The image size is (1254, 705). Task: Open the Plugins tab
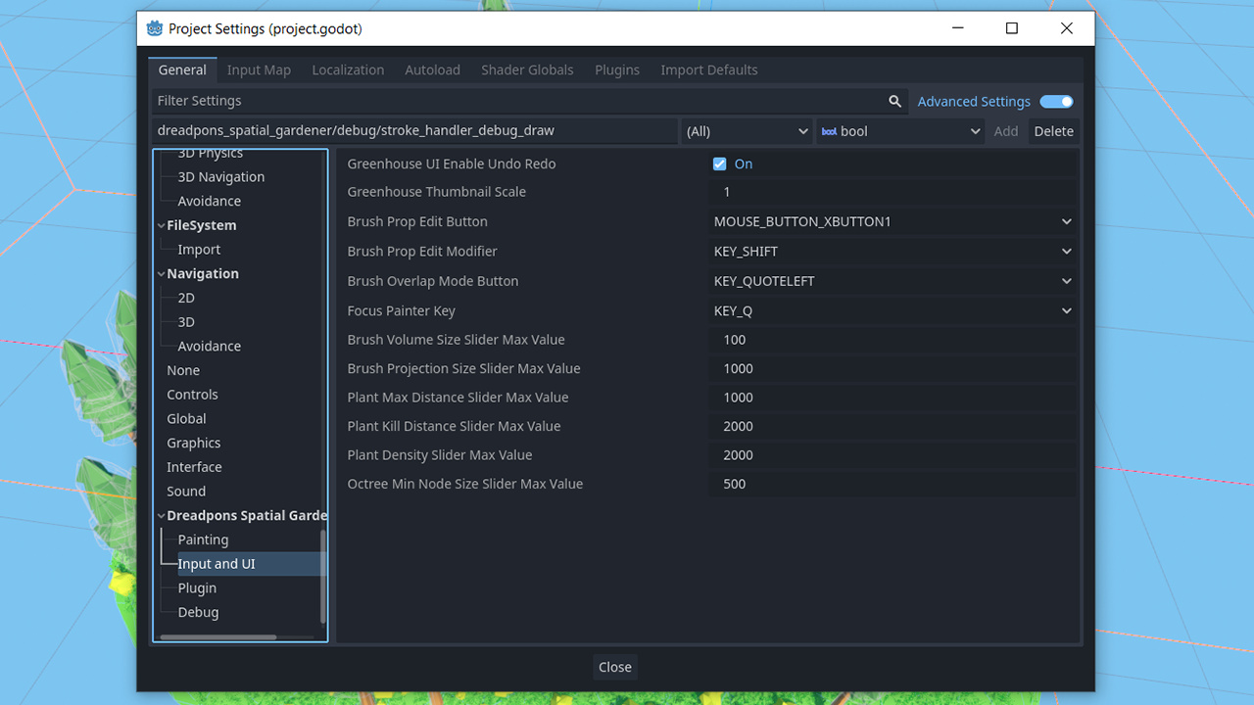click(x=617, y=70)
